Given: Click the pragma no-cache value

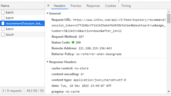Looking at the screenshot, I should point(73,92).
